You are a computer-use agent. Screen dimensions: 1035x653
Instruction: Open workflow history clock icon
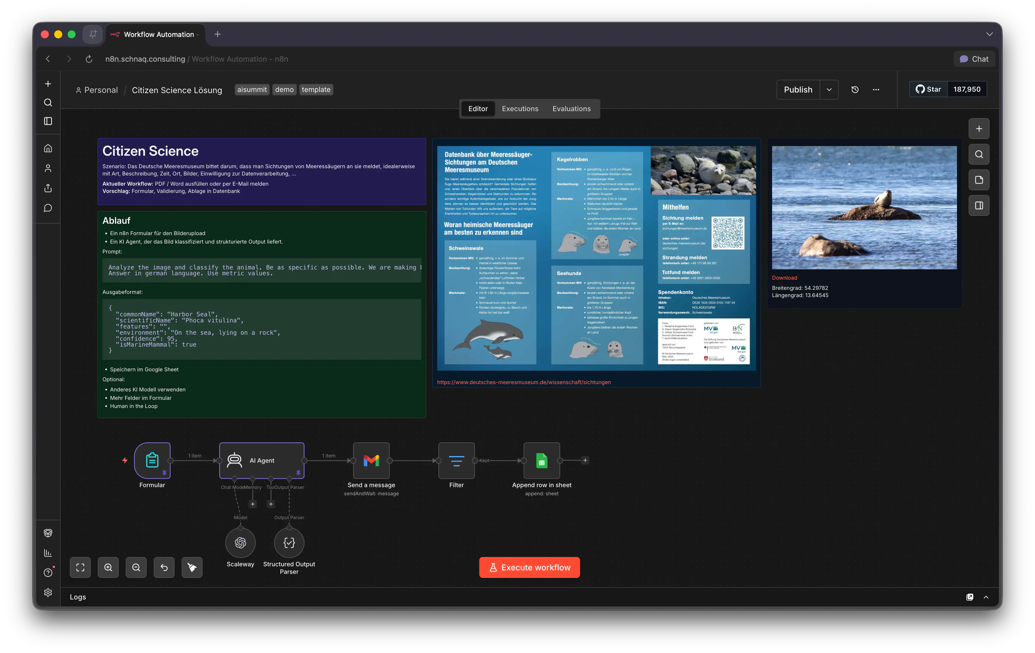coord(855,89)
